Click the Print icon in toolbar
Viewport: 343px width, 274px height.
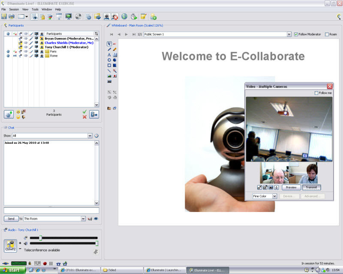point(12,17)
